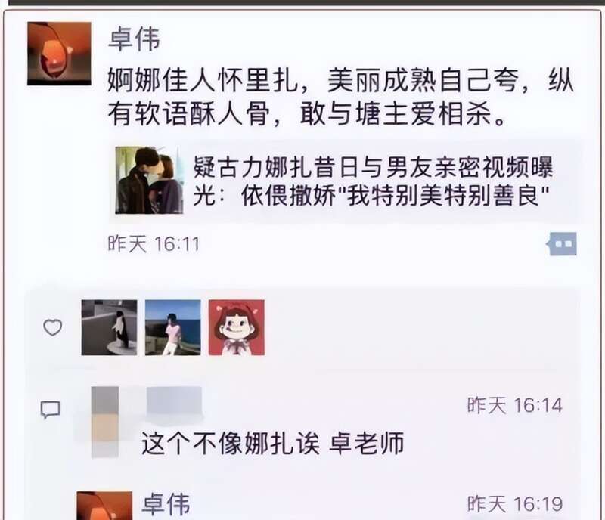Open the penguin avatar in the likes row
Image resolution: width=605 pixels, height=520 pixels.
point(109,327)
